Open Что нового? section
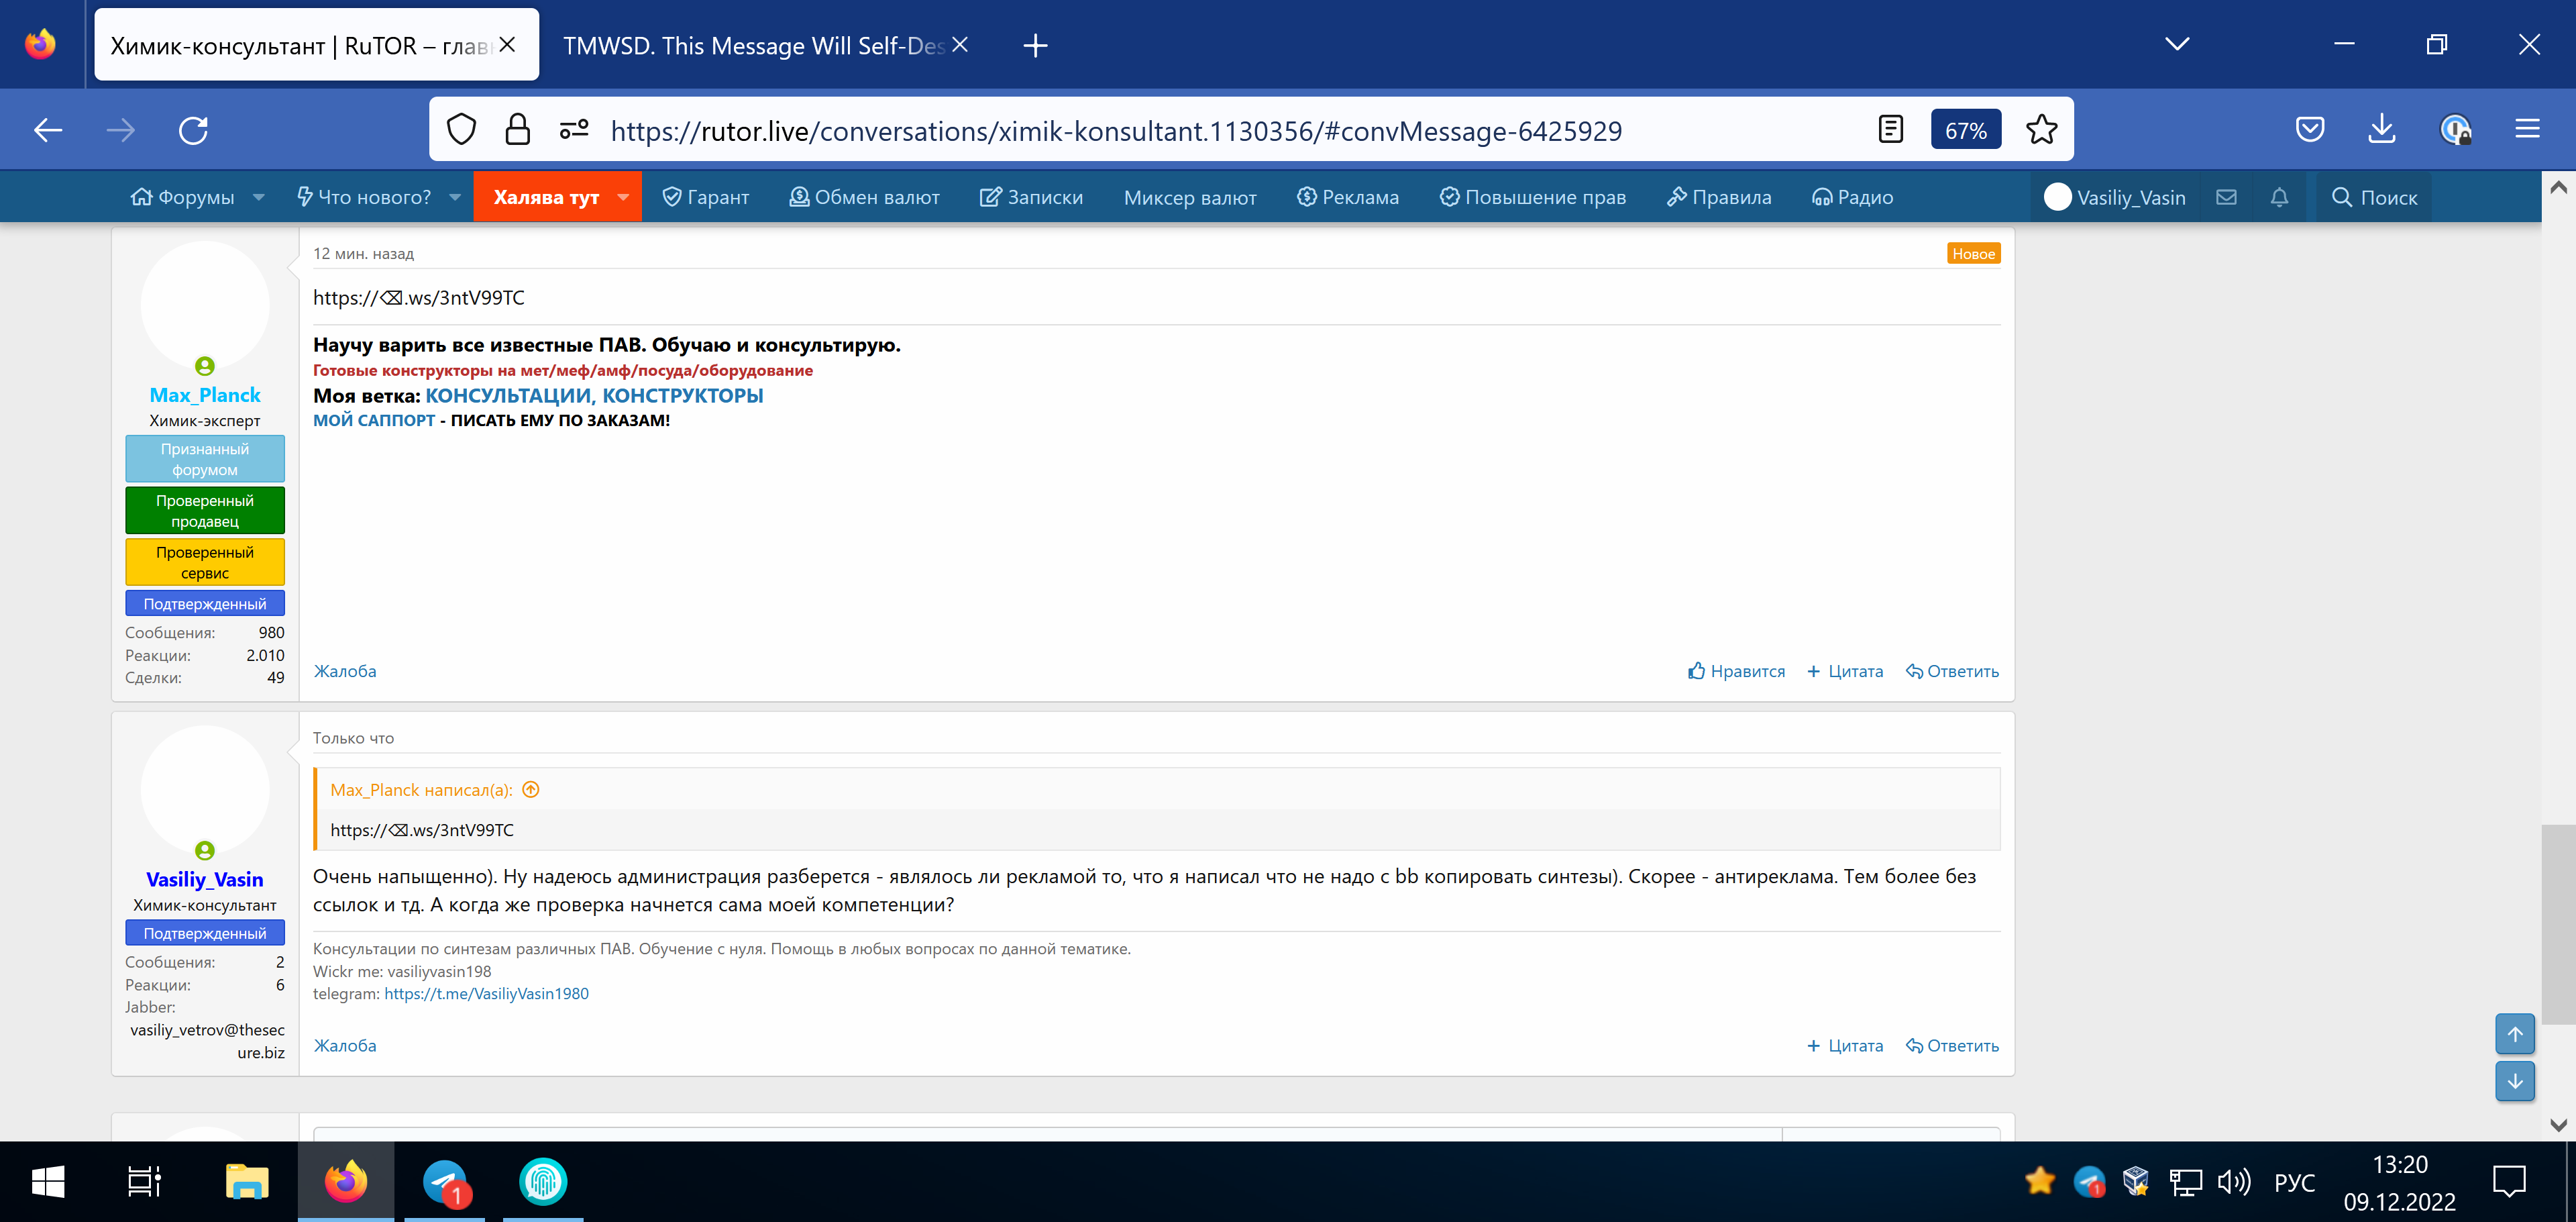Viewport: 2576px width, 1222px height. [x=364, y=197]
